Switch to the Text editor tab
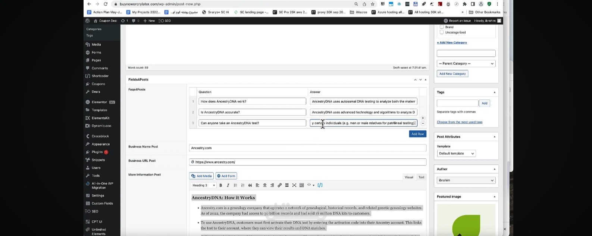 click(421, 177)
